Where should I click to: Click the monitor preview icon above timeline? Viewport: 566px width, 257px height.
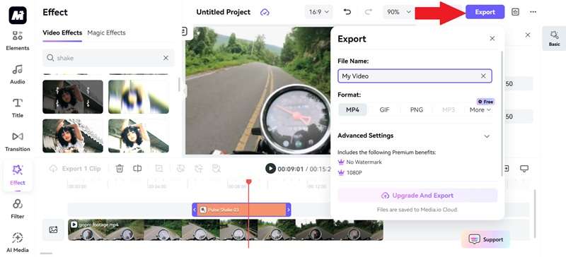pos(524,168)
